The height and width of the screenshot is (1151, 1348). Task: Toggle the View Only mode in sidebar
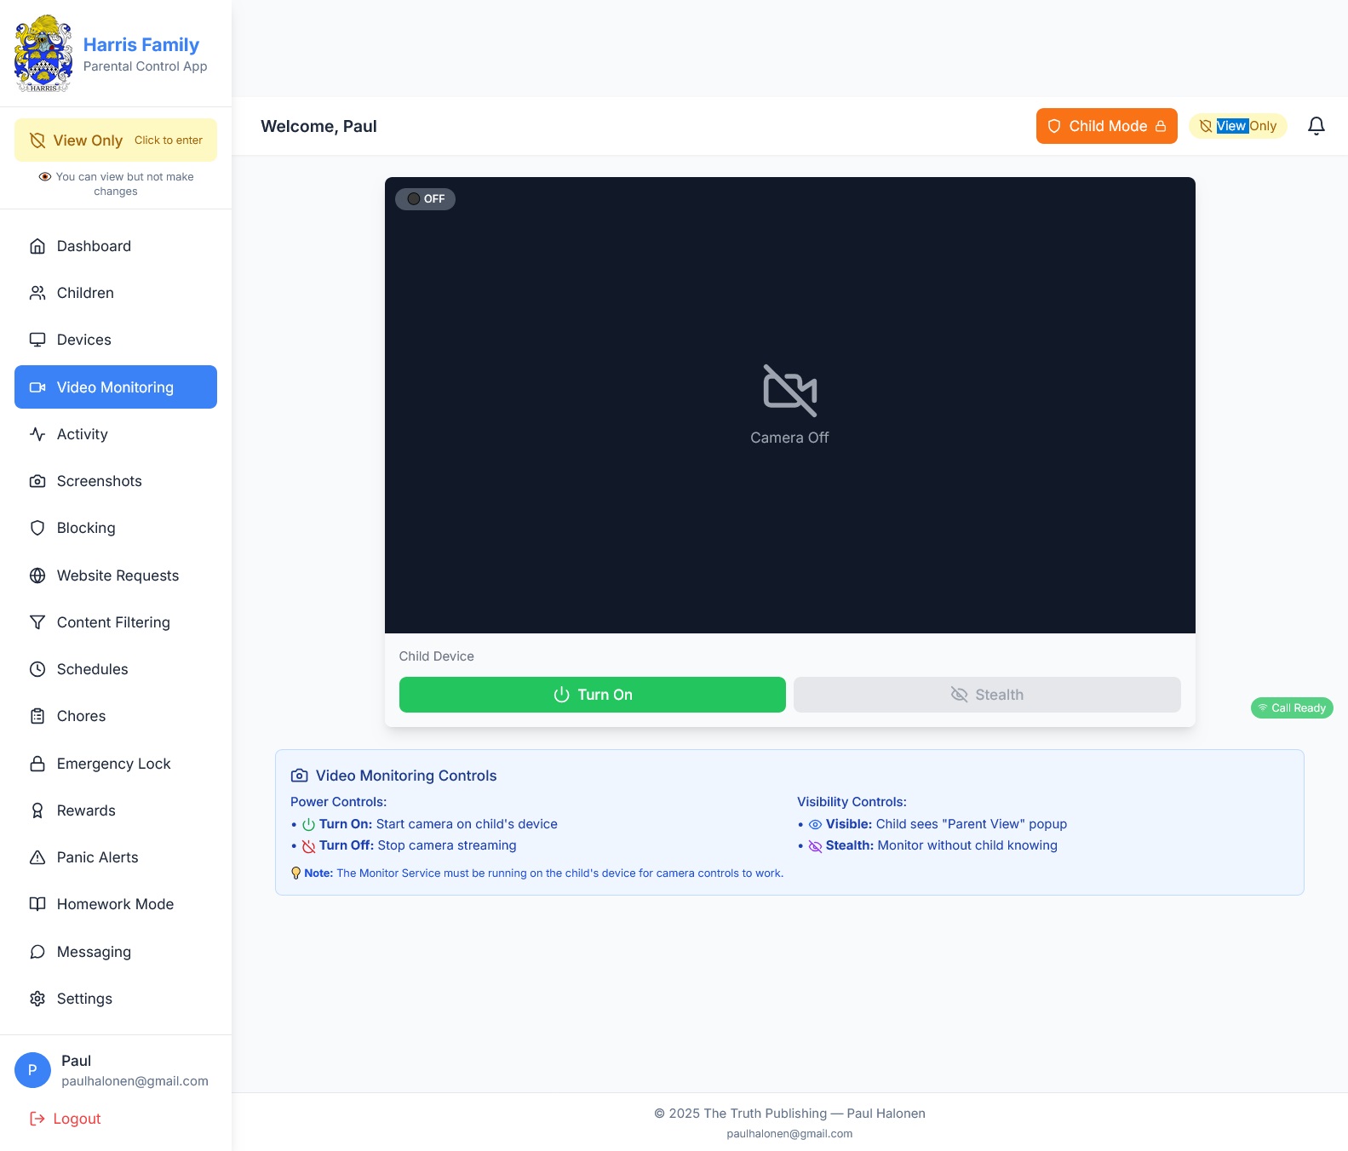116,140
